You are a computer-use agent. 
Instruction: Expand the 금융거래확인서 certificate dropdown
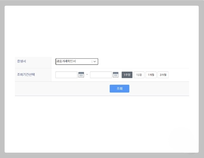(x=77, y=62)
